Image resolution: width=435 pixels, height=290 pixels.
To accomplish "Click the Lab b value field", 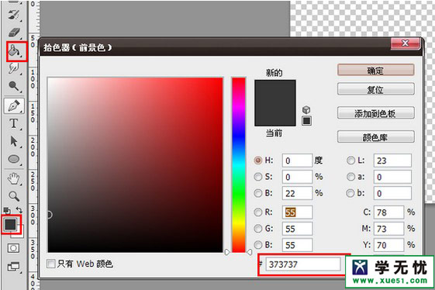I will (x=392, y=193).
